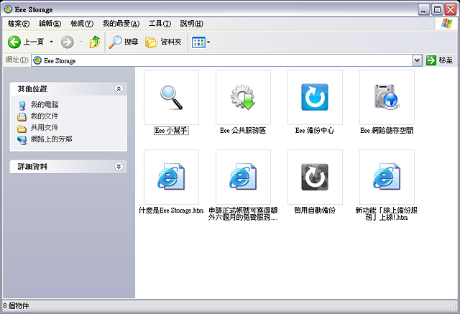Image resolution: width=460 pixels, height=314 pixels.
Task: Click the 我的電腦 computer icon
Action: pyautogui.click(x=22, y=106)
